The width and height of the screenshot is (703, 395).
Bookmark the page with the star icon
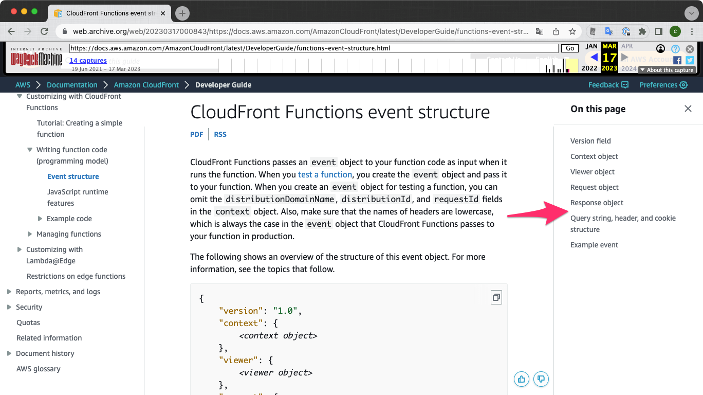571,31
